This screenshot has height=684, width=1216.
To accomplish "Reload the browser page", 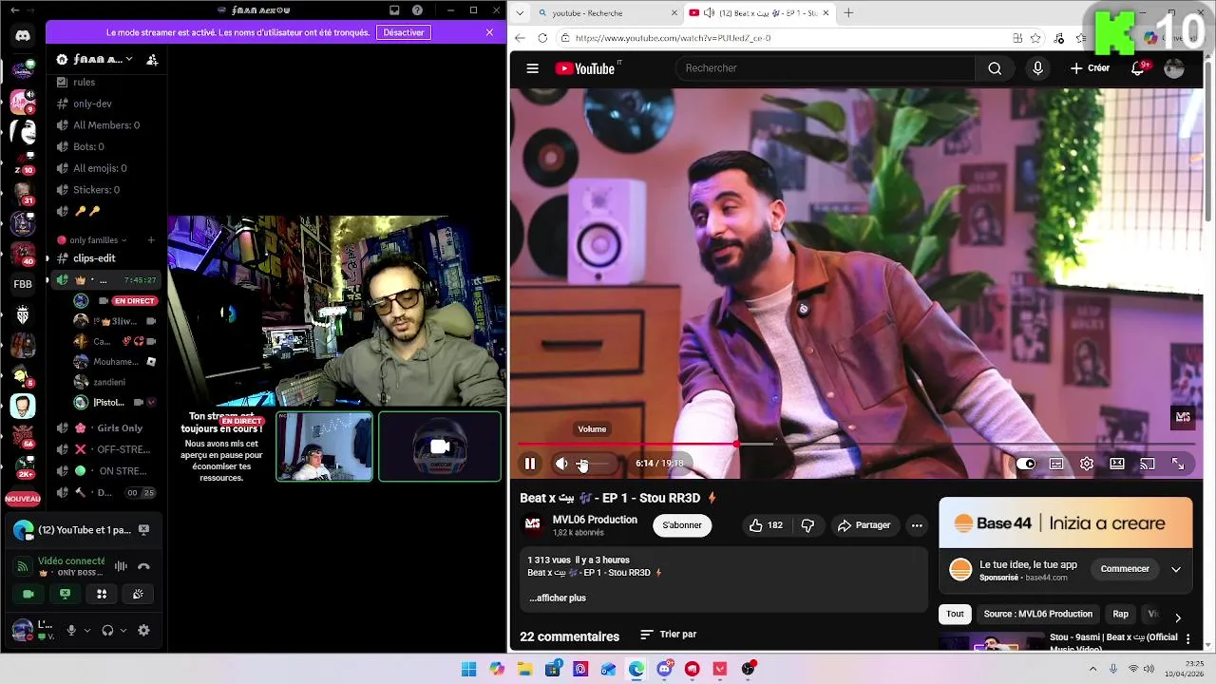I will (542, 38).
